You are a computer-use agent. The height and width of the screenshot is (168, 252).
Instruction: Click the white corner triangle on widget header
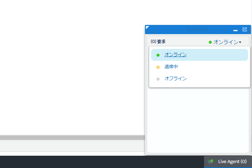tap(148, 27)
